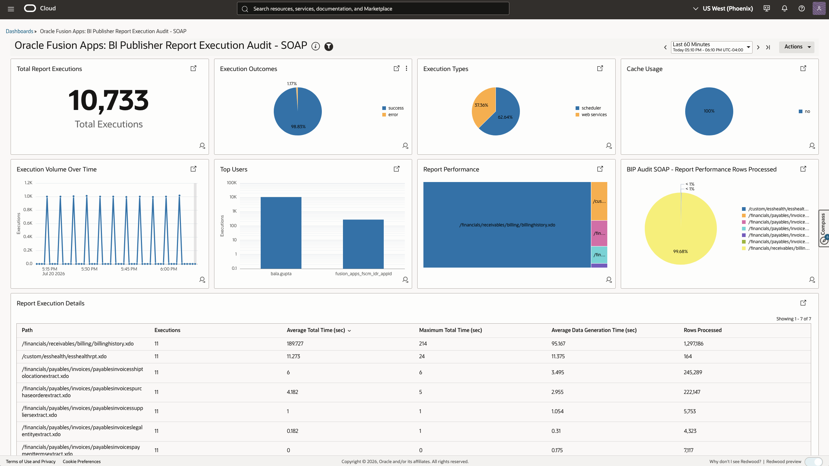
Task: Select the /custom/esshealth/esshealthrpt.xdo row path
Action: pos(64,356)
